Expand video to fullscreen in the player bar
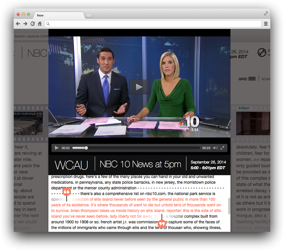The width and height of the screenshot is (284, 250). [x=222, y=148]
